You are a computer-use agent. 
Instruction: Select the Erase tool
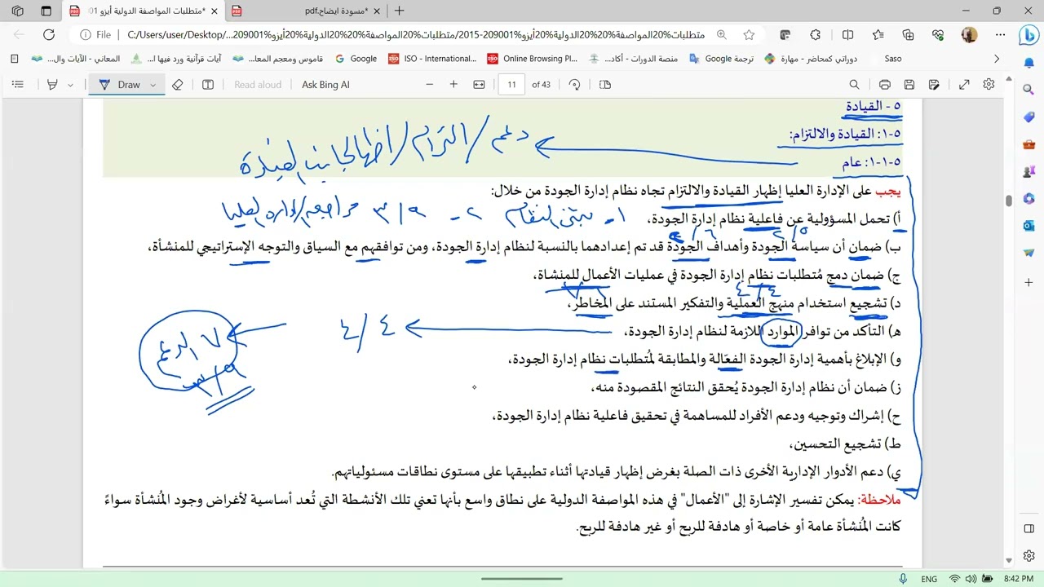[178, 85]
